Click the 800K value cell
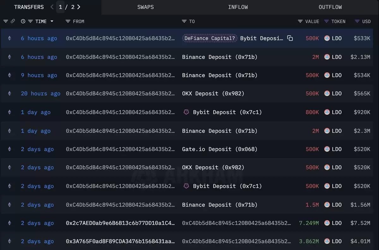Image resolution: width=379 pixels, height=250 pixels. click(312, 112)
